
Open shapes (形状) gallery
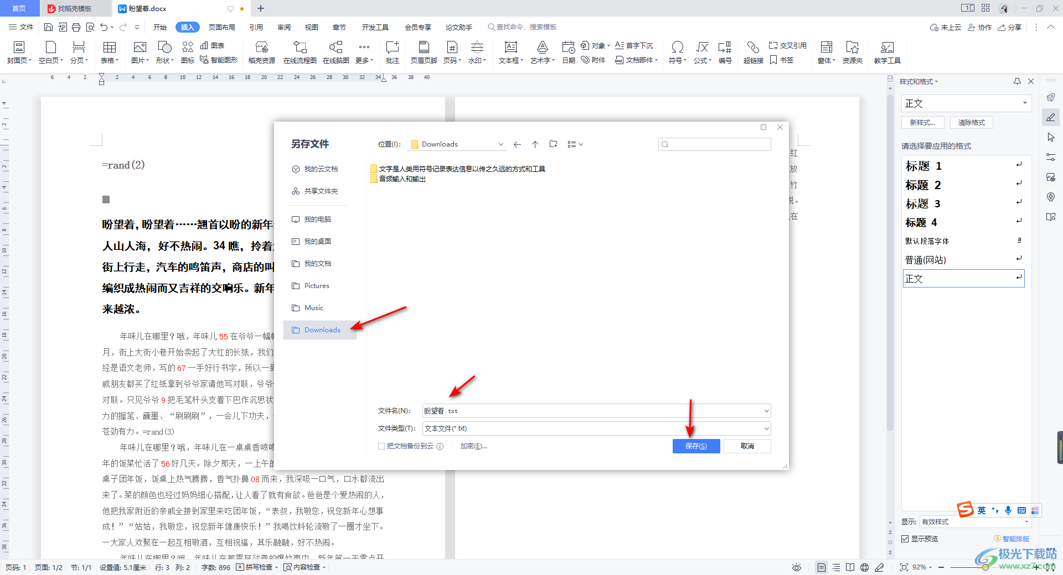(x=164, y=53)
